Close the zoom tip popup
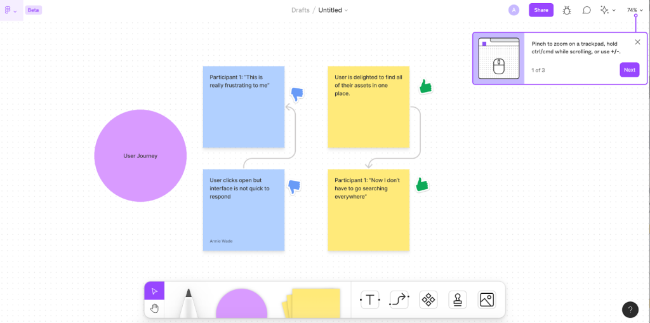 [637, 42]
